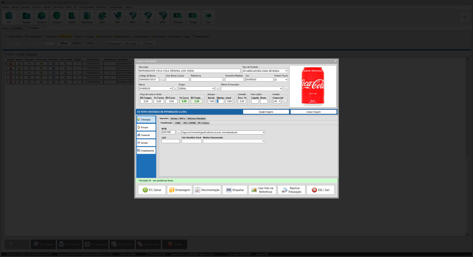473x257 pixels.
Task: Open the O.S. module in the main toolbar
Action: pos(9,17)
